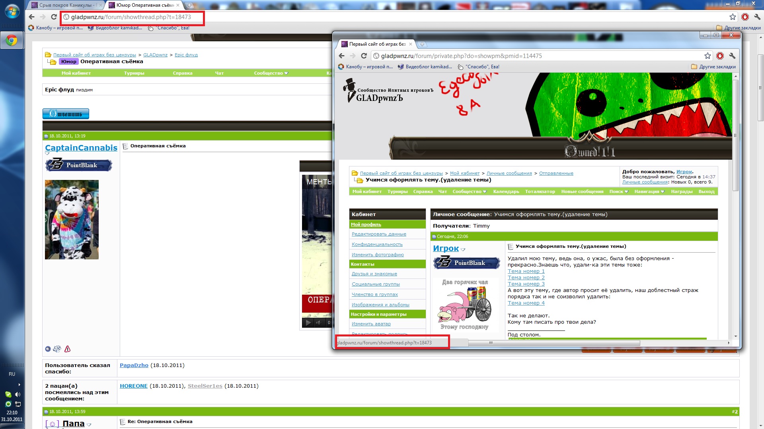Screen dimensions: 764x429
Task: Click the blue Ответить reply button
Action: (x=66, y=114)
